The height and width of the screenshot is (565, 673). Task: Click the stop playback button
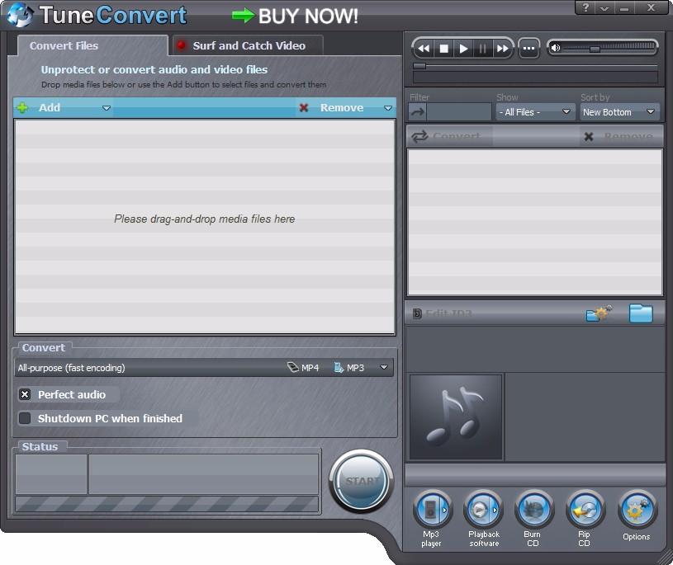pyautogui.click(x=443, y=49)
